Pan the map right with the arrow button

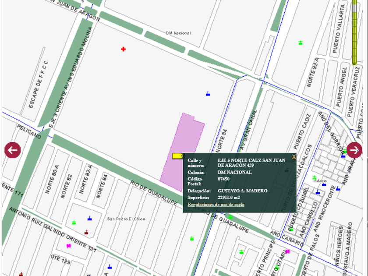coord(354,150)
